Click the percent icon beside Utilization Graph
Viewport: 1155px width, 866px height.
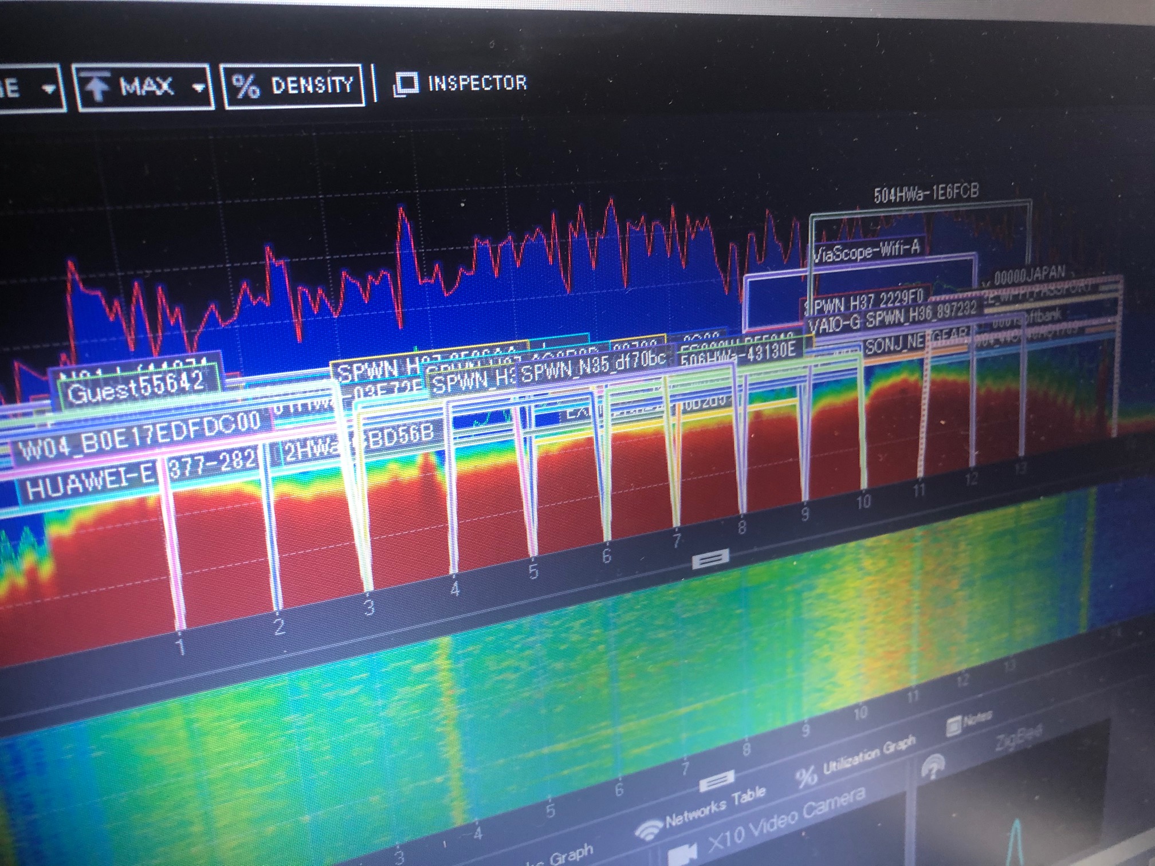tap(807, 776)
